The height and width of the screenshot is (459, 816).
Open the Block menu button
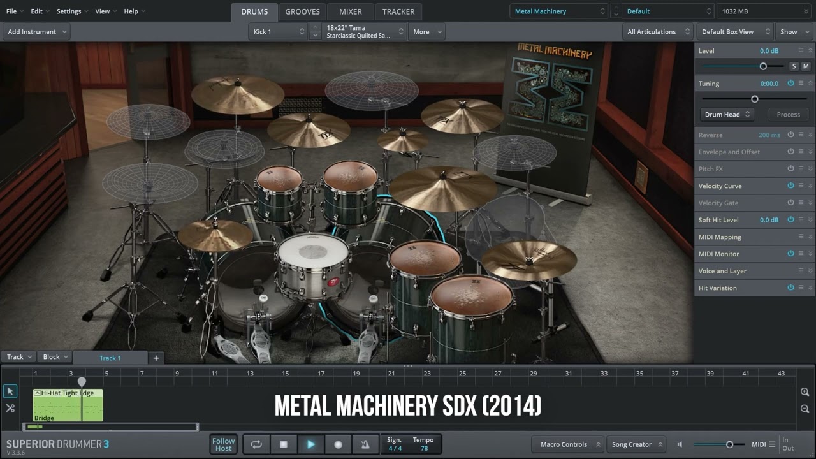pyautogui.click(x=55, y=357)
